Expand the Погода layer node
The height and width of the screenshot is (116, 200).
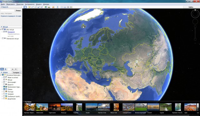(x=2, y=91)
